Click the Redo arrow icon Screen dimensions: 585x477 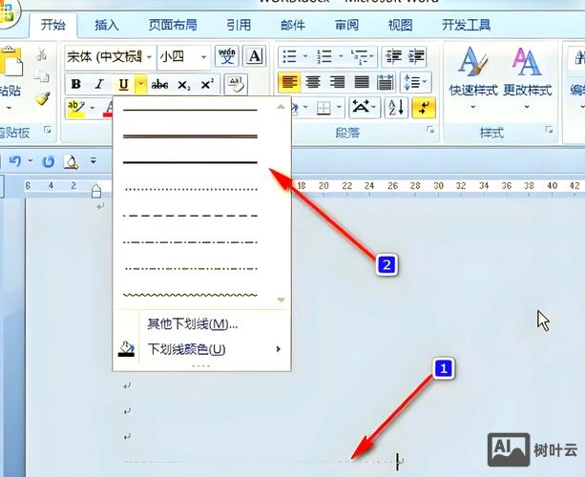pos(49,161)
